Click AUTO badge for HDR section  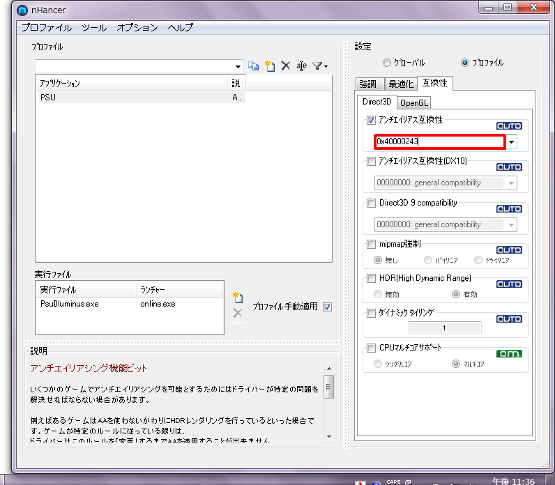point(509,284)
